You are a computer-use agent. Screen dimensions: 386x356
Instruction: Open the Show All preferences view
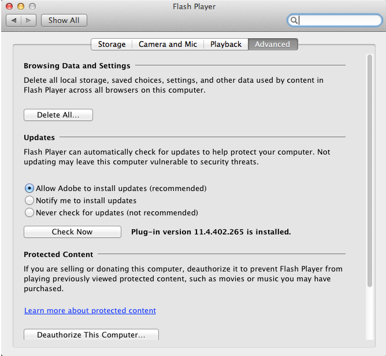click(64, 20)
